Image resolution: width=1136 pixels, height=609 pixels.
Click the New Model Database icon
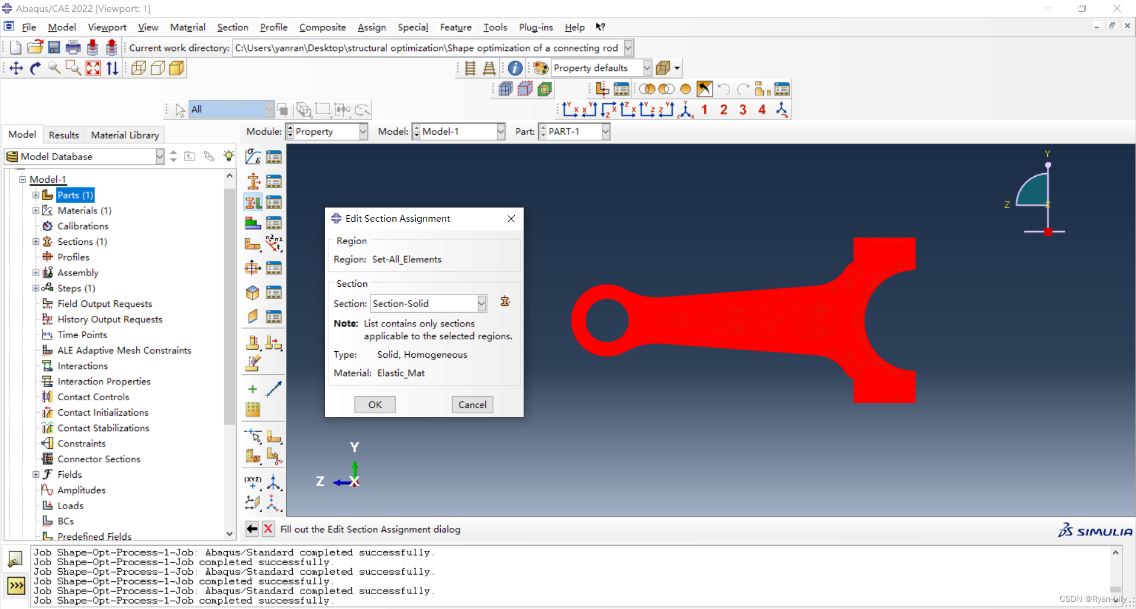click(x=16, y=48)
